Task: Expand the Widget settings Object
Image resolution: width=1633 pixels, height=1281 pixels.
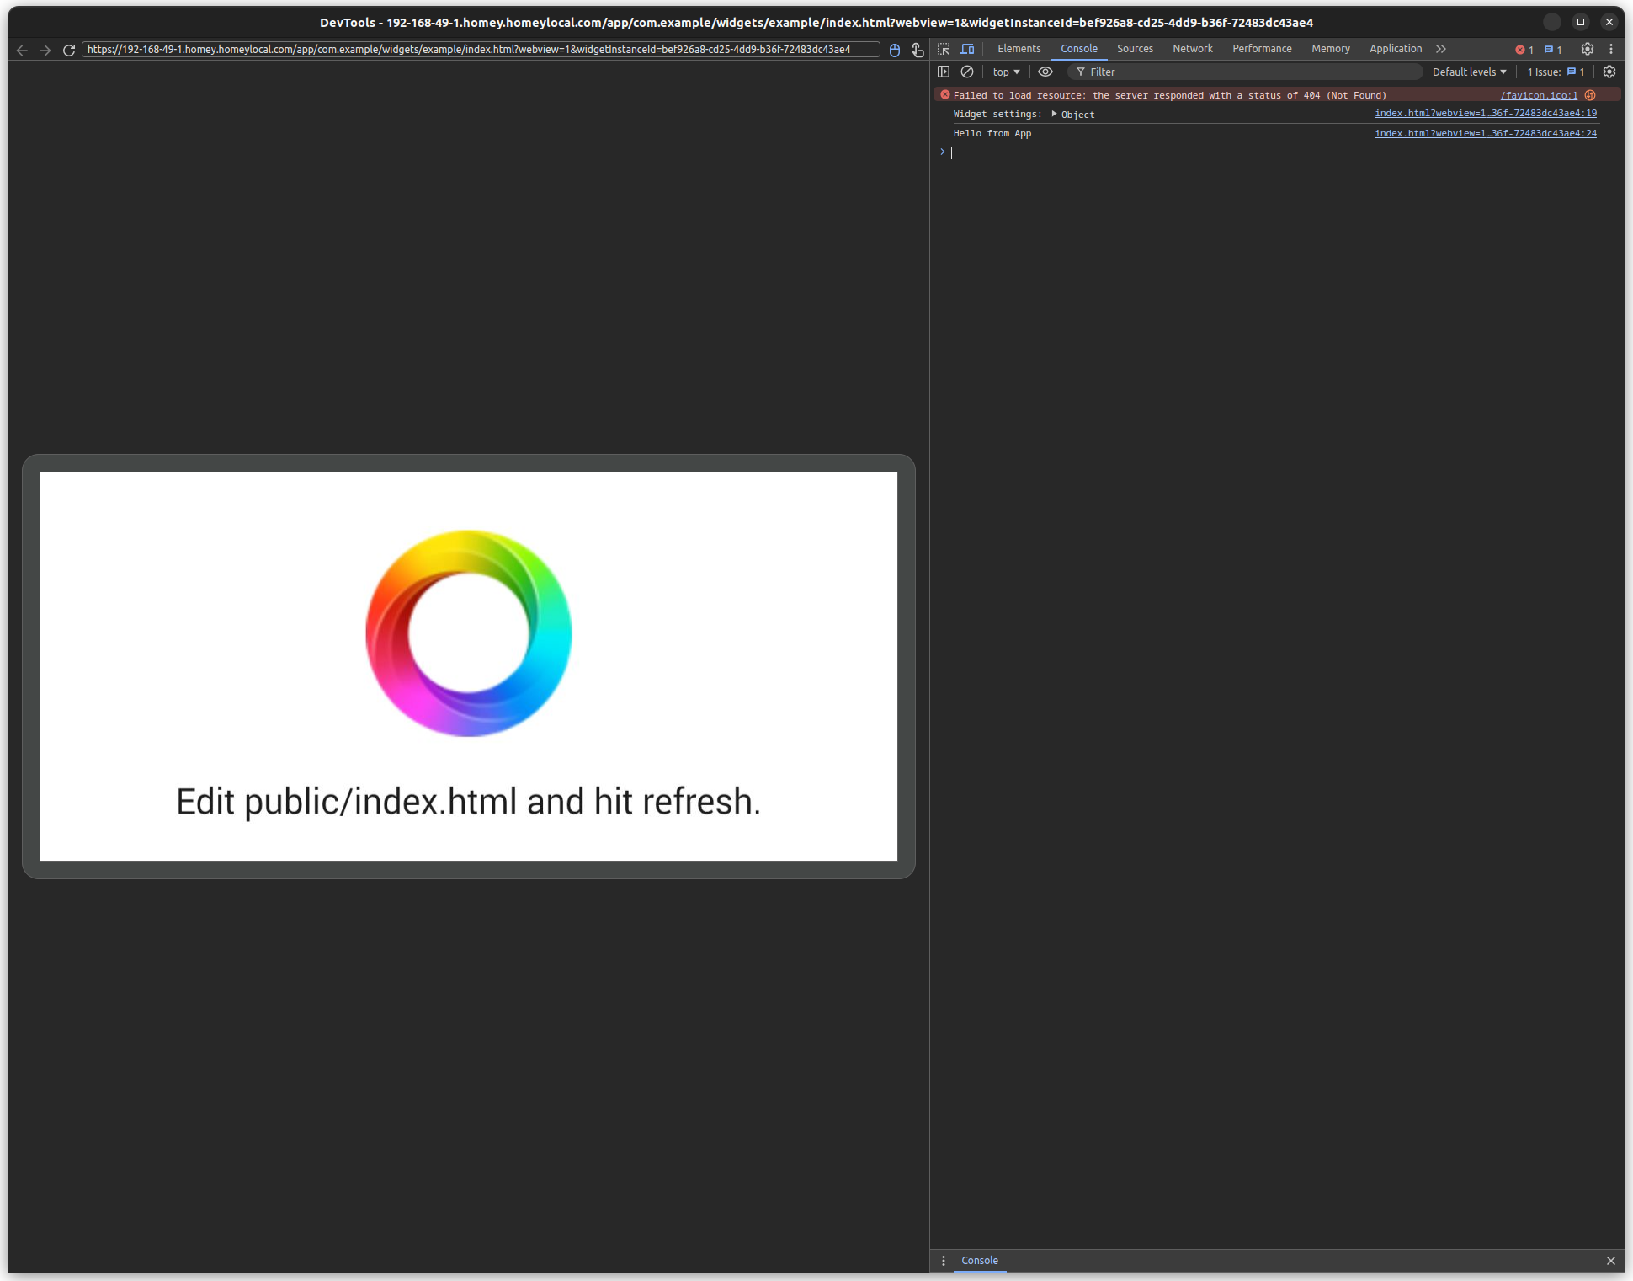Action: (x=1054, y=114)
